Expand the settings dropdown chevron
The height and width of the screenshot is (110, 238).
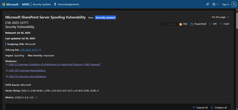click(218, 4)
